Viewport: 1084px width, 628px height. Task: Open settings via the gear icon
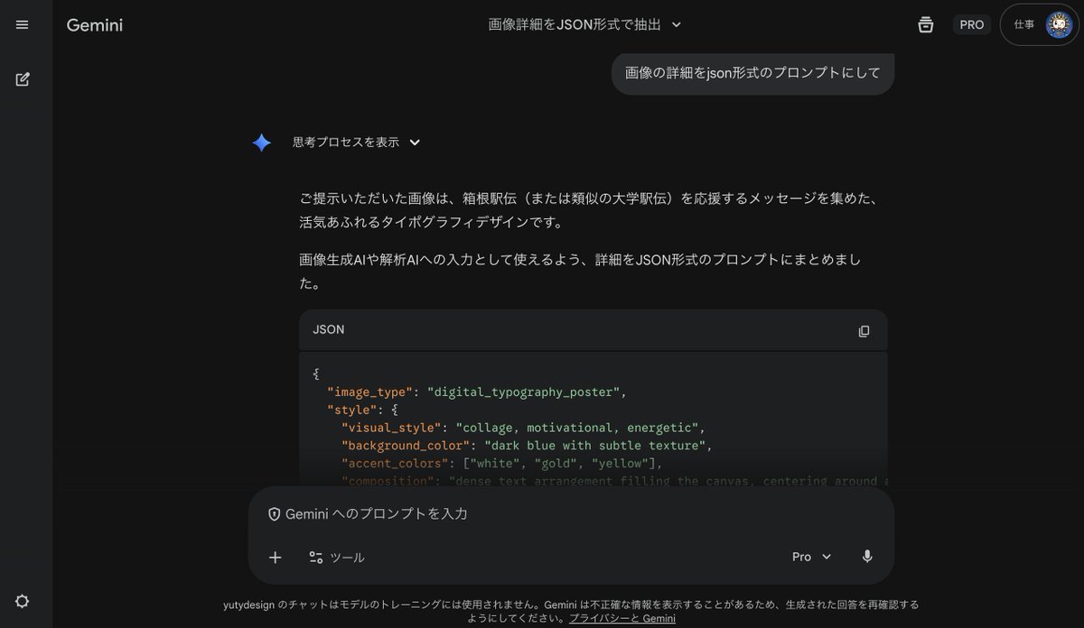tap(22, 601)
